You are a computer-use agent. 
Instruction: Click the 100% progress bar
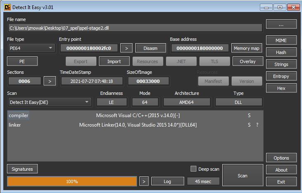pyautogui.click(x=72, y=181)
